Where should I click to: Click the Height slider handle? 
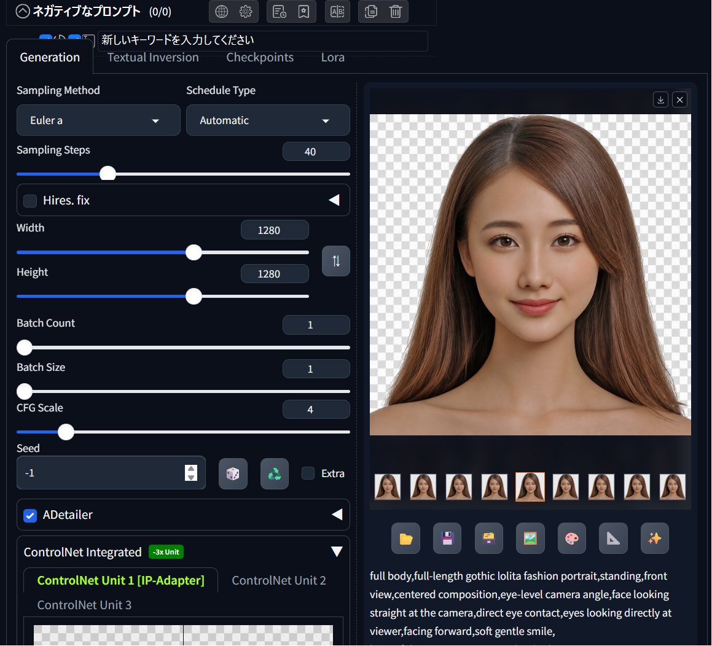pos(194,297)
